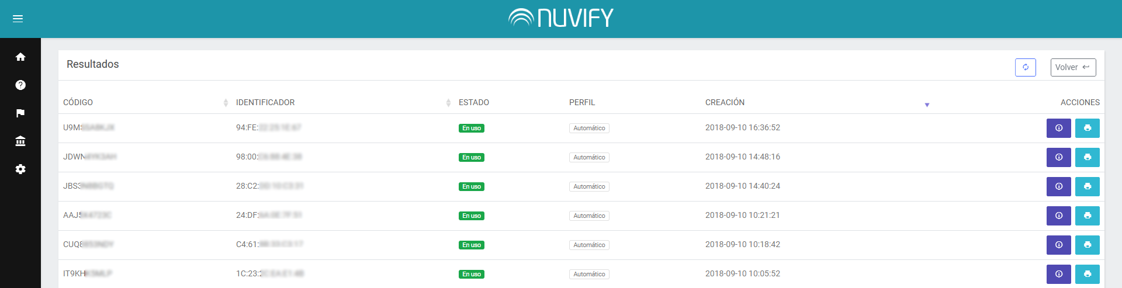Viewport: 1122px width, 288px height.
Task: Click the identifier starting with 24:DF
Action: 269,215
